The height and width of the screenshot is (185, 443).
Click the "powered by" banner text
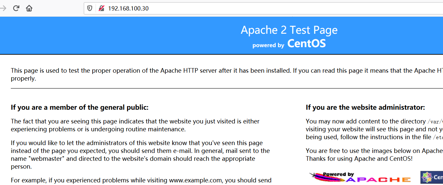[268, 45]
